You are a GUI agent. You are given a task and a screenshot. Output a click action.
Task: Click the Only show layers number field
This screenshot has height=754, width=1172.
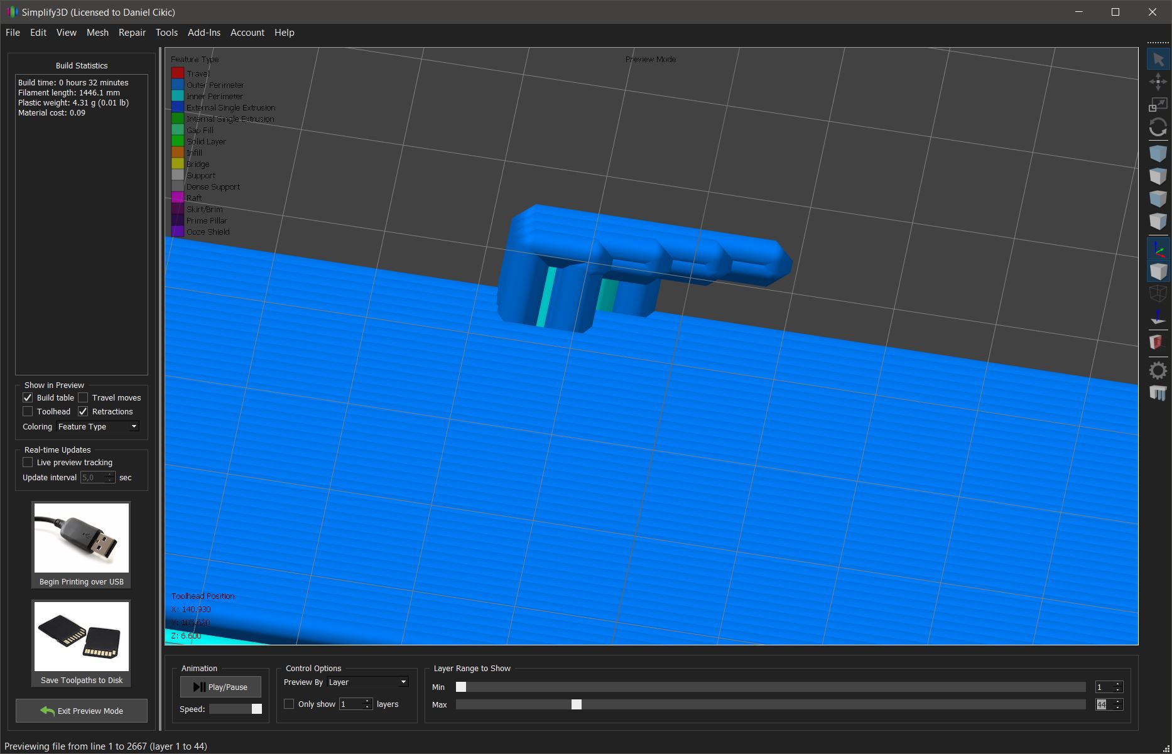point(351,704)
